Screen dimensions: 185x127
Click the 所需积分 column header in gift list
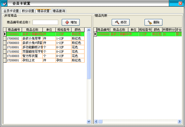(x=169, y=30)
